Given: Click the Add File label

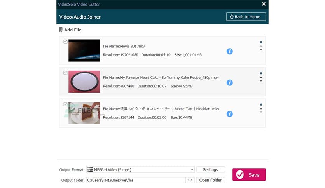Looking at the screenshot, I should [73, 30].
